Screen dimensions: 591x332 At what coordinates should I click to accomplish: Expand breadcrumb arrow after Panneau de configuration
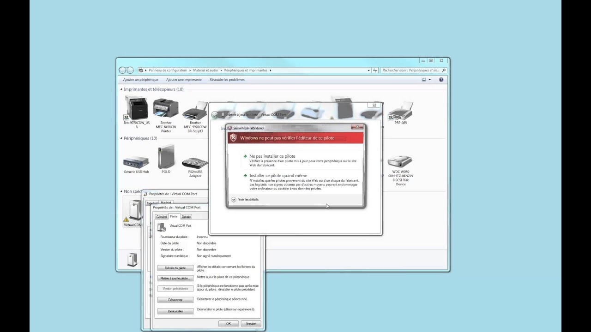pyautogui.click(x=190, y=71)
